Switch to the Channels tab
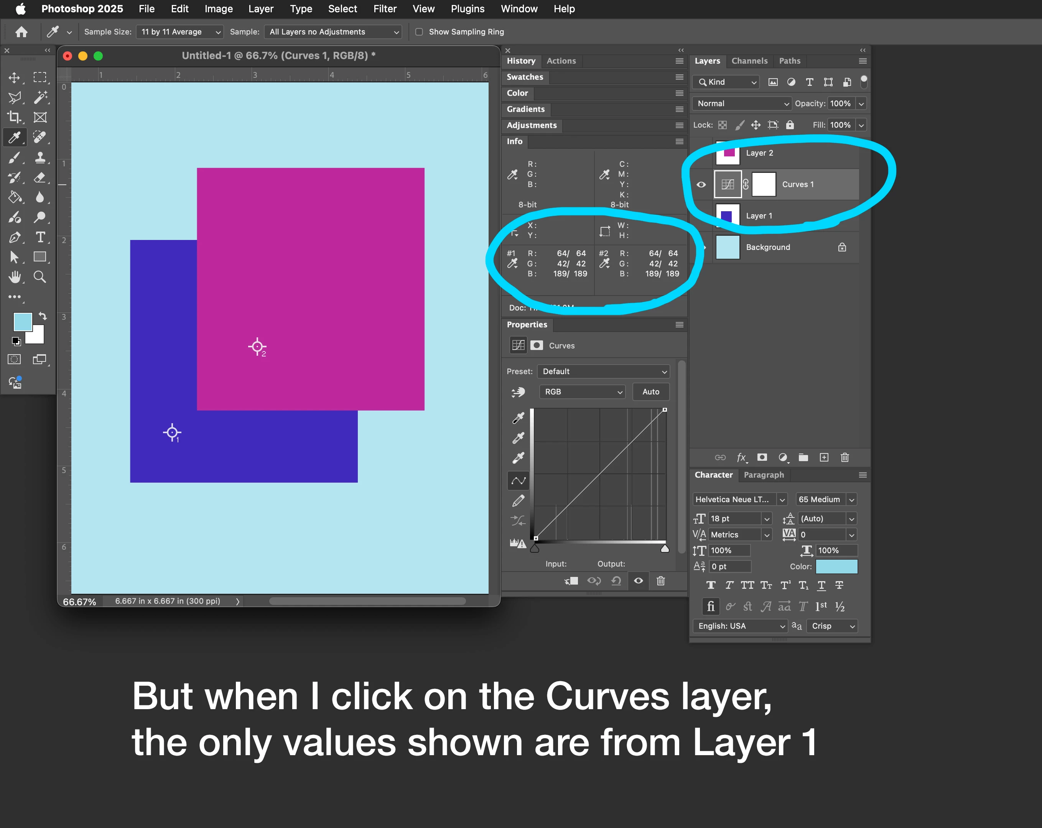Image resolution: width=1042 pixels, height=828 pixels. coord(749,61)
